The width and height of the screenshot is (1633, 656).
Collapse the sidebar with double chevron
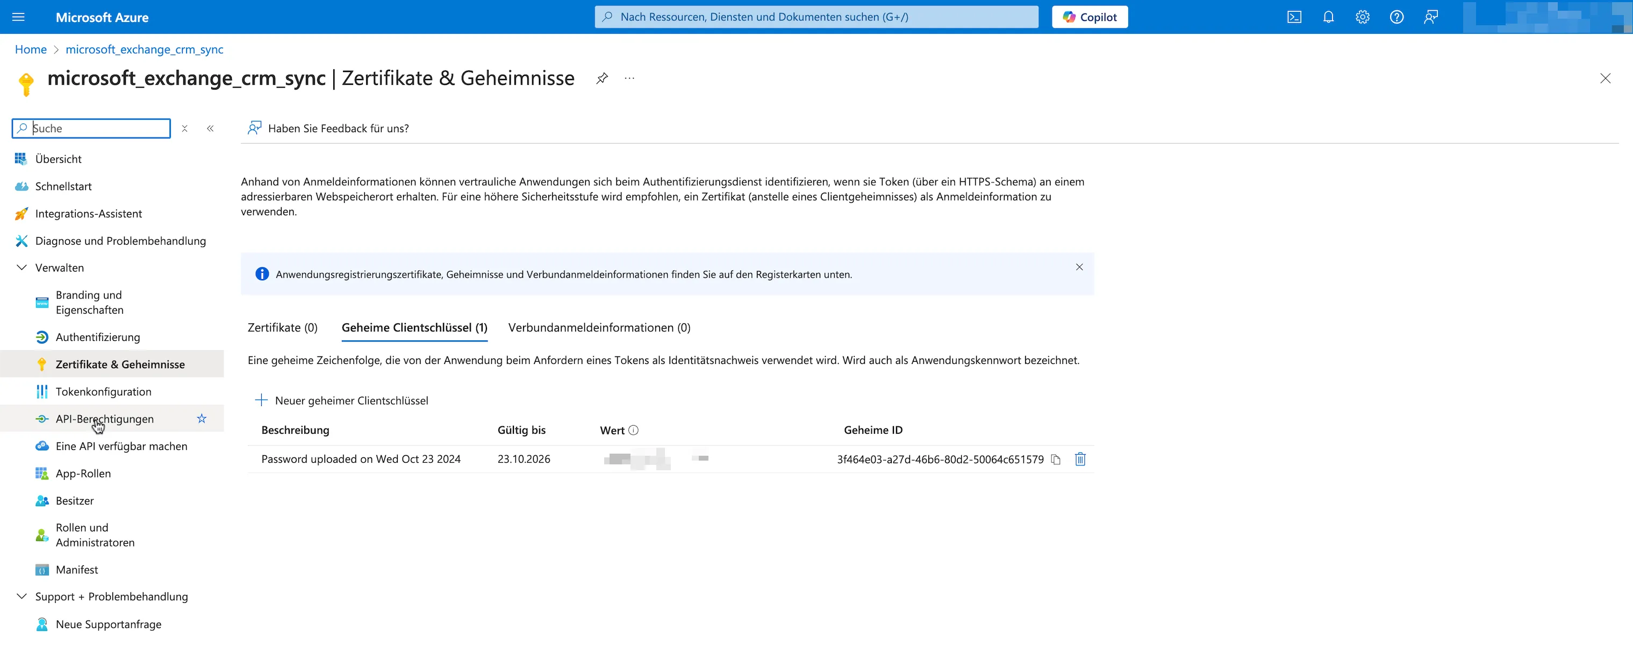pyautogui.click(x=211, y=128)
